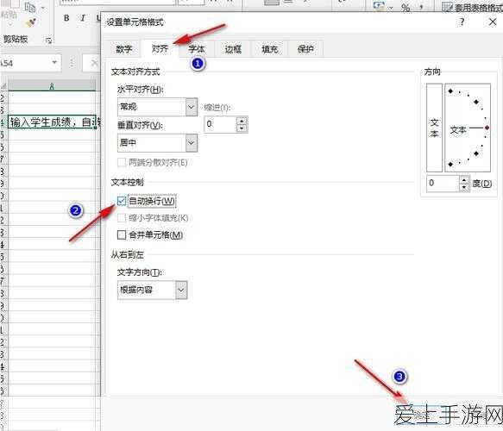Open the clipboard group dialog launcher
This screenshot has height=431, width=503.
48,41
